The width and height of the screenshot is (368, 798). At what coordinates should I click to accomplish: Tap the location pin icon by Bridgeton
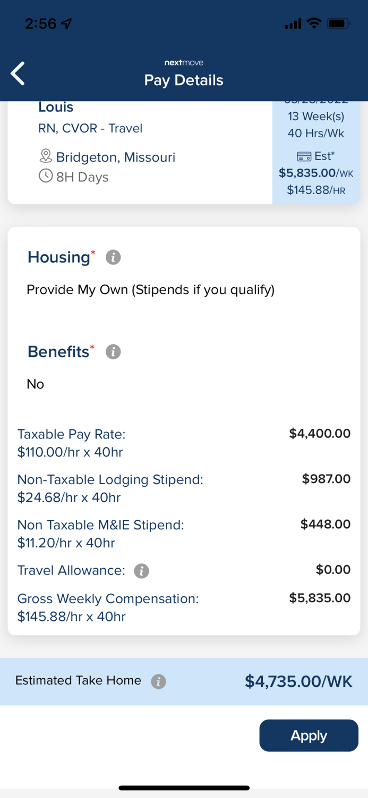(46, 156)
